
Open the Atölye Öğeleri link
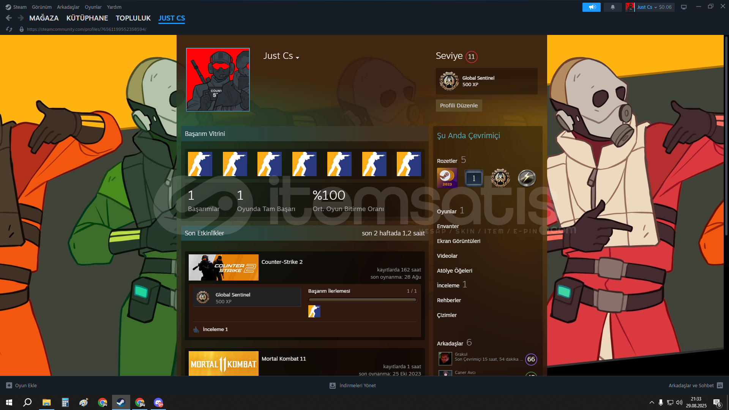point(454,271)
